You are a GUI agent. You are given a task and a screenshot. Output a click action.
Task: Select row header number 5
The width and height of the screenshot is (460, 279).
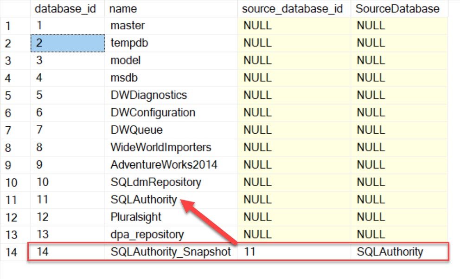[15, 95]
